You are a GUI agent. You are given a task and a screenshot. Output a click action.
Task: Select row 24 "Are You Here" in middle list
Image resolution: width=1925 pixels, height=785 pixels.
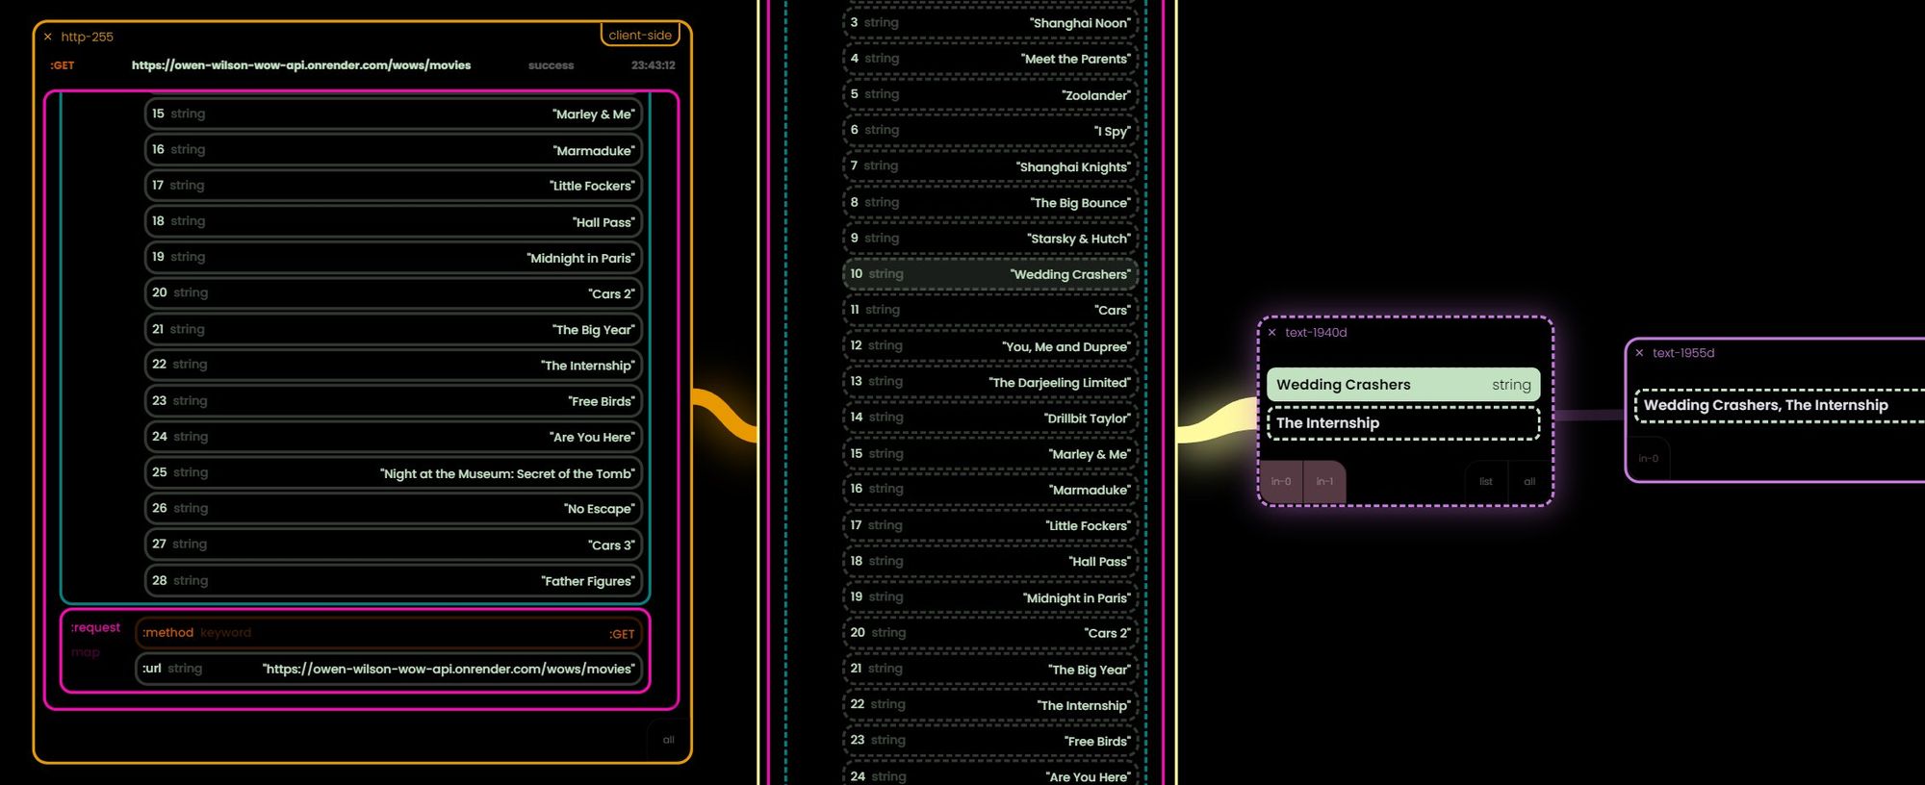pos(990,774)
